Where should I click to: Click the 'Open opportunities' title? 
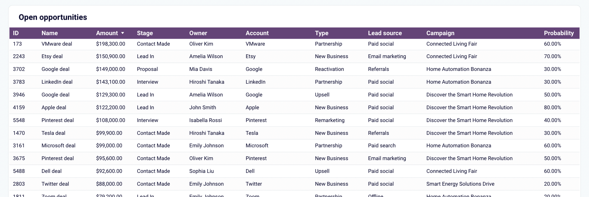click(53, 17)
